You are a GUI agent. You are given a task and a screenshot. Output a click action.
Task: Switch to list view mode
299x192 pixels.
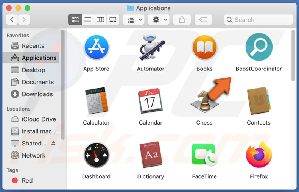87,20
